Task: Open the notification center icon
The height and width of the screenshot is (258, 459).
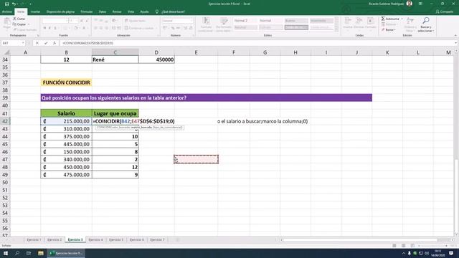Action: pos(451,253)
